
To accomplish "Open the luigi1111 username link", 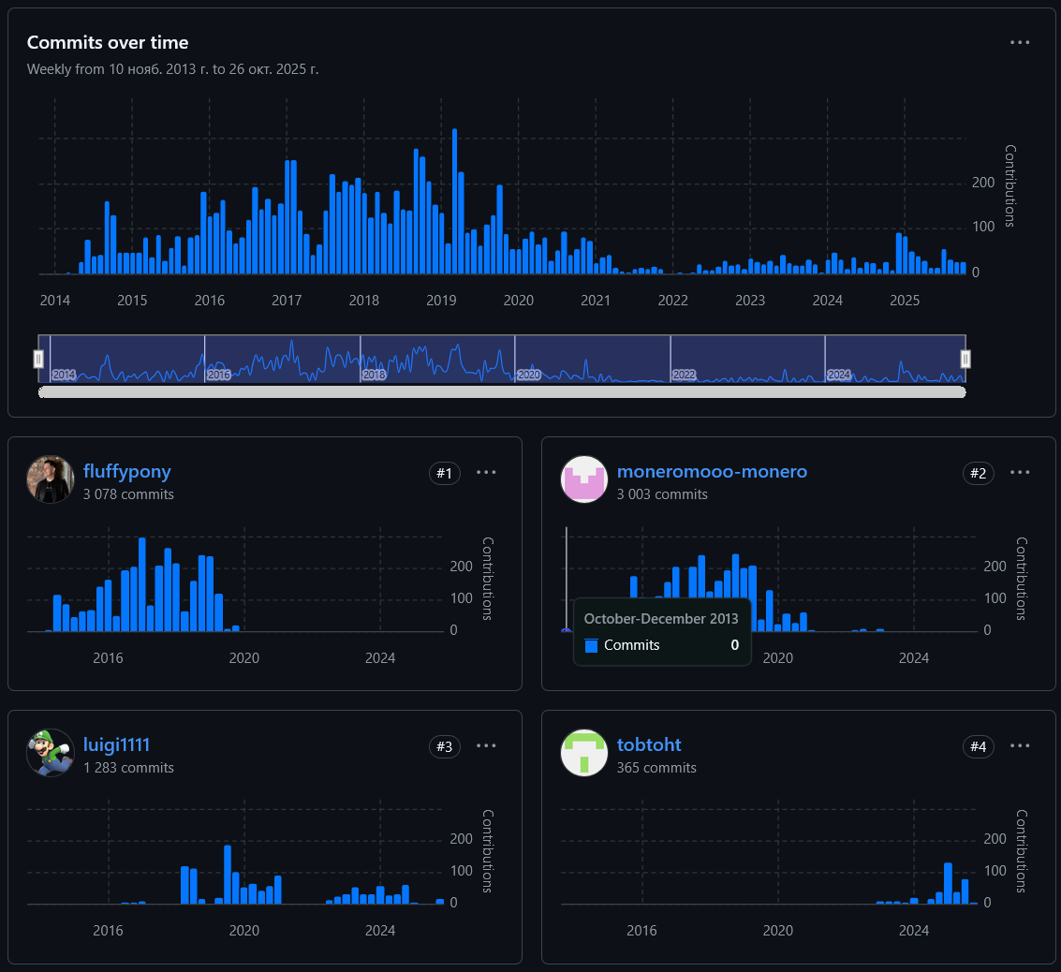I will point(116,744).
